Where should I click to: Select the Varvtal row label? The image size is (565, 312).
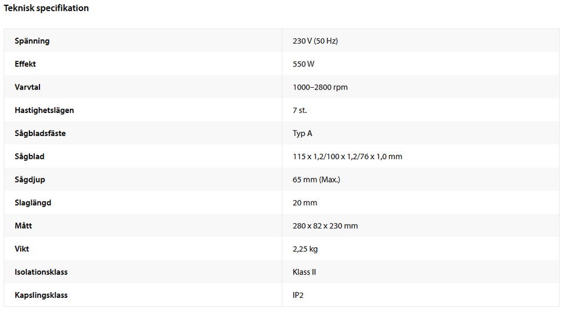click(x=27, y=87)
